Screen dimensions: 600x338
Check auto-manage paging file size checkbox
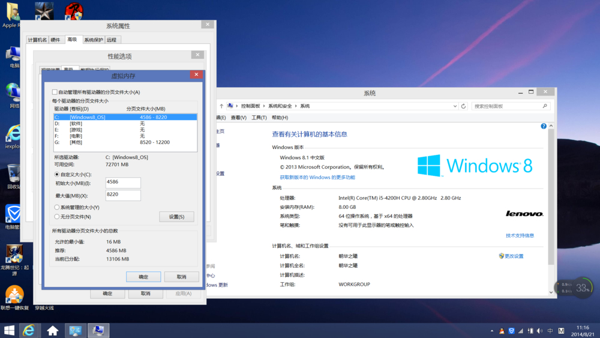(x=55, y=92)
